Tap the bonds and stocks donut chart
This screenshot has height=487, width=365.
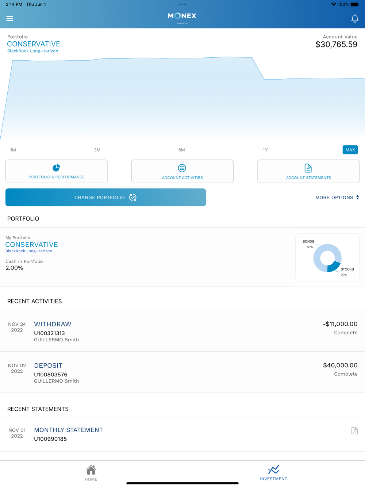pos(327,258)
